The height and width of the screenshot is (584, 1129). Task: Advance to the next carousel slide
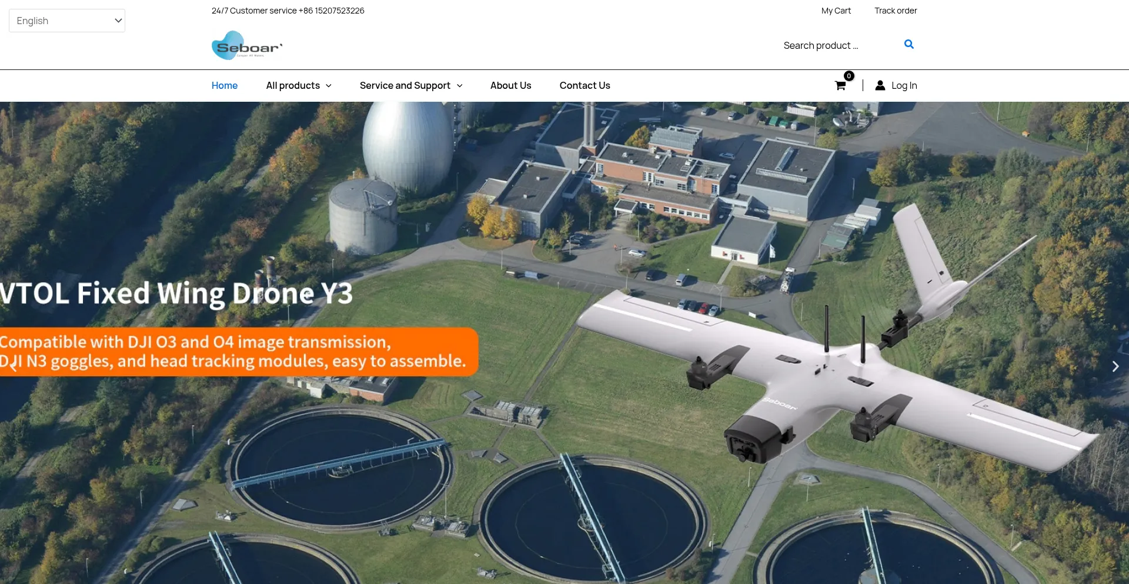(x=1115, y=366)
